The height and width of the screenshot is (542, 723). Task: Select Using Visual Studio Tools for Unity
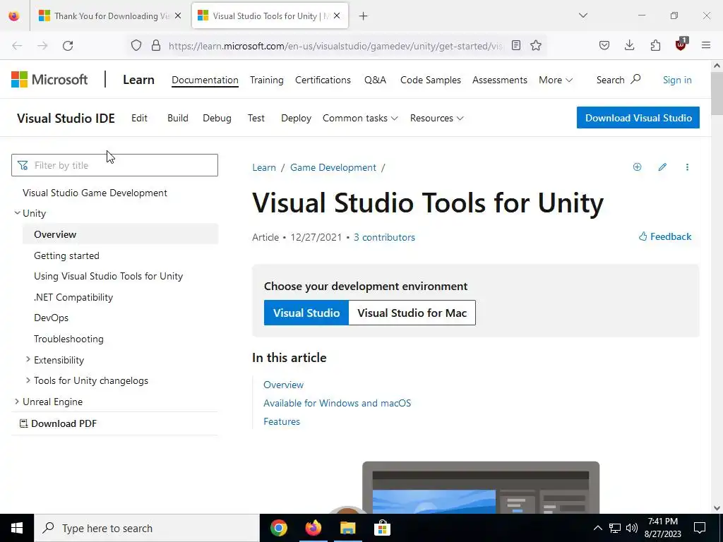tap(108, 276)
